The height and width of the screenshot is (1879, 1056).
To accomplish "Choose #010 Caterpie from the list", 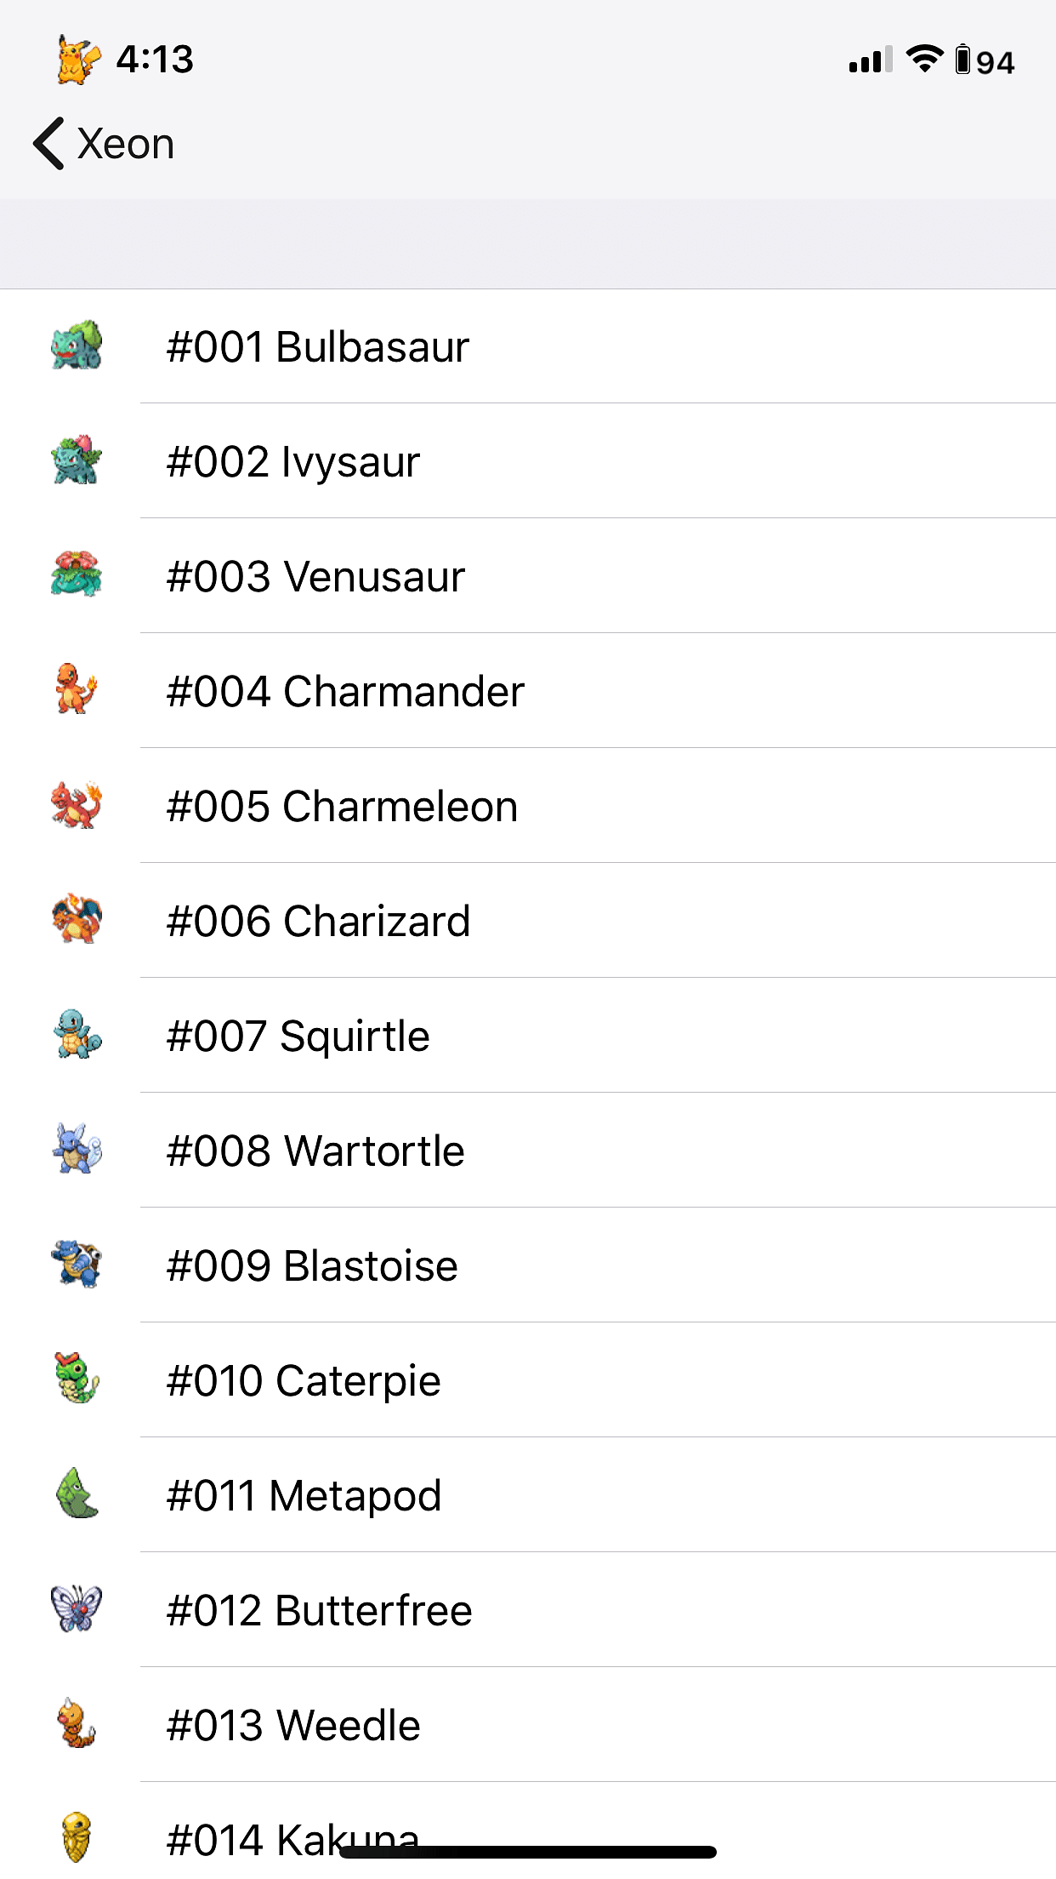I will pos(528,1379).
